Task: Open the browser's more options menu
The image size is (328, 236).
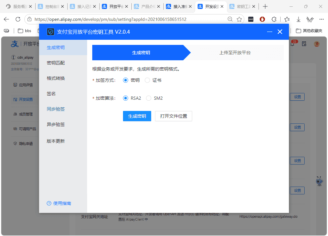Action: (322, 19)
